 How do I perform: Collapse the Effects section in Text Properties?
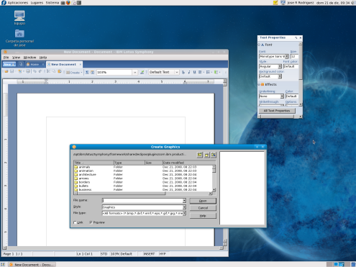click(259, 84)
